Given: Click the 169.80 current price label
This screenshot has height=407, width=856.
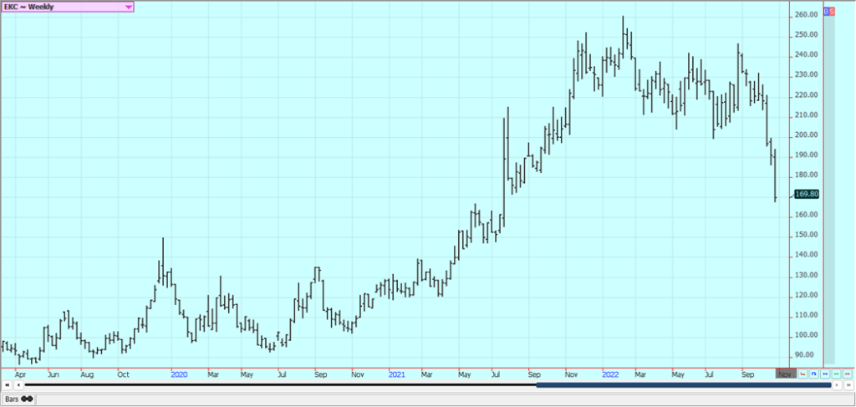Looking at the screenshot, I should (807, 194).
